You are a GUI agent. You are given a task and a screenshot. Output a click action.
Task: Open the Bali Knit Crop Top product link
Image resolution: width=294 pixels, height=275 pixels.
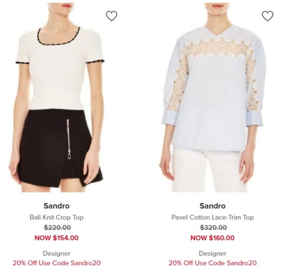pyautogui.click(x=56, y=217)
